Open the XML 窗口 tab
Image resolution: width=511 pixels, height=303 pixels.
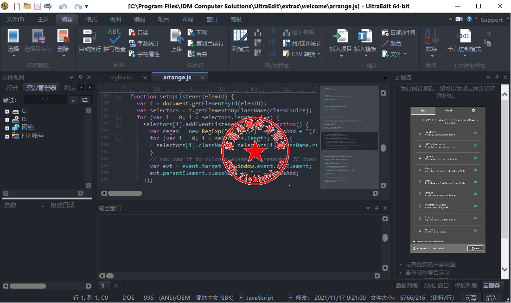coord(436,286)
